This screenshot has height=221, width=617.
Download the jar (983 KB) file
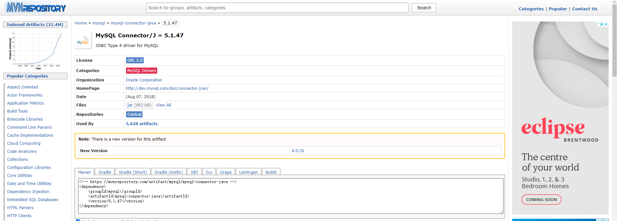139,105
